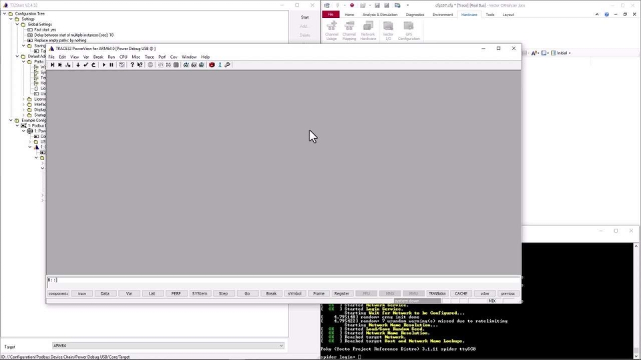641x360 pixels.
Task: Click the Register softkey button
Action: 342,293
